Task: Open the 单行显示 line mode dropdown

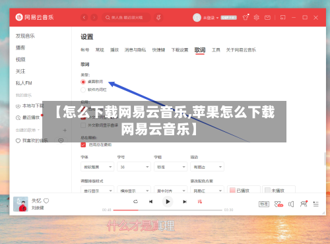Action: 97,189
